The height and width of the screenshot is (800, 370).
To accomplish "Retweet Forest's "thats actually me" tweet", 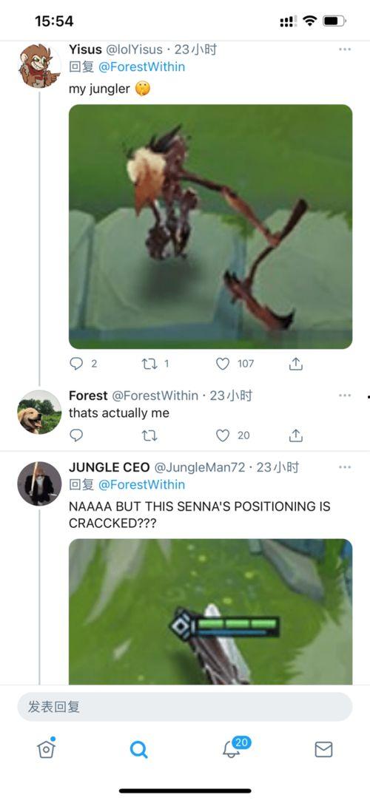I will tap(149, 435).
